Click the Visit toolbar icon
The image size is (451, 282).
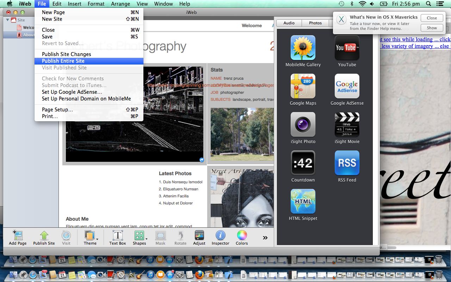[66, 235]
